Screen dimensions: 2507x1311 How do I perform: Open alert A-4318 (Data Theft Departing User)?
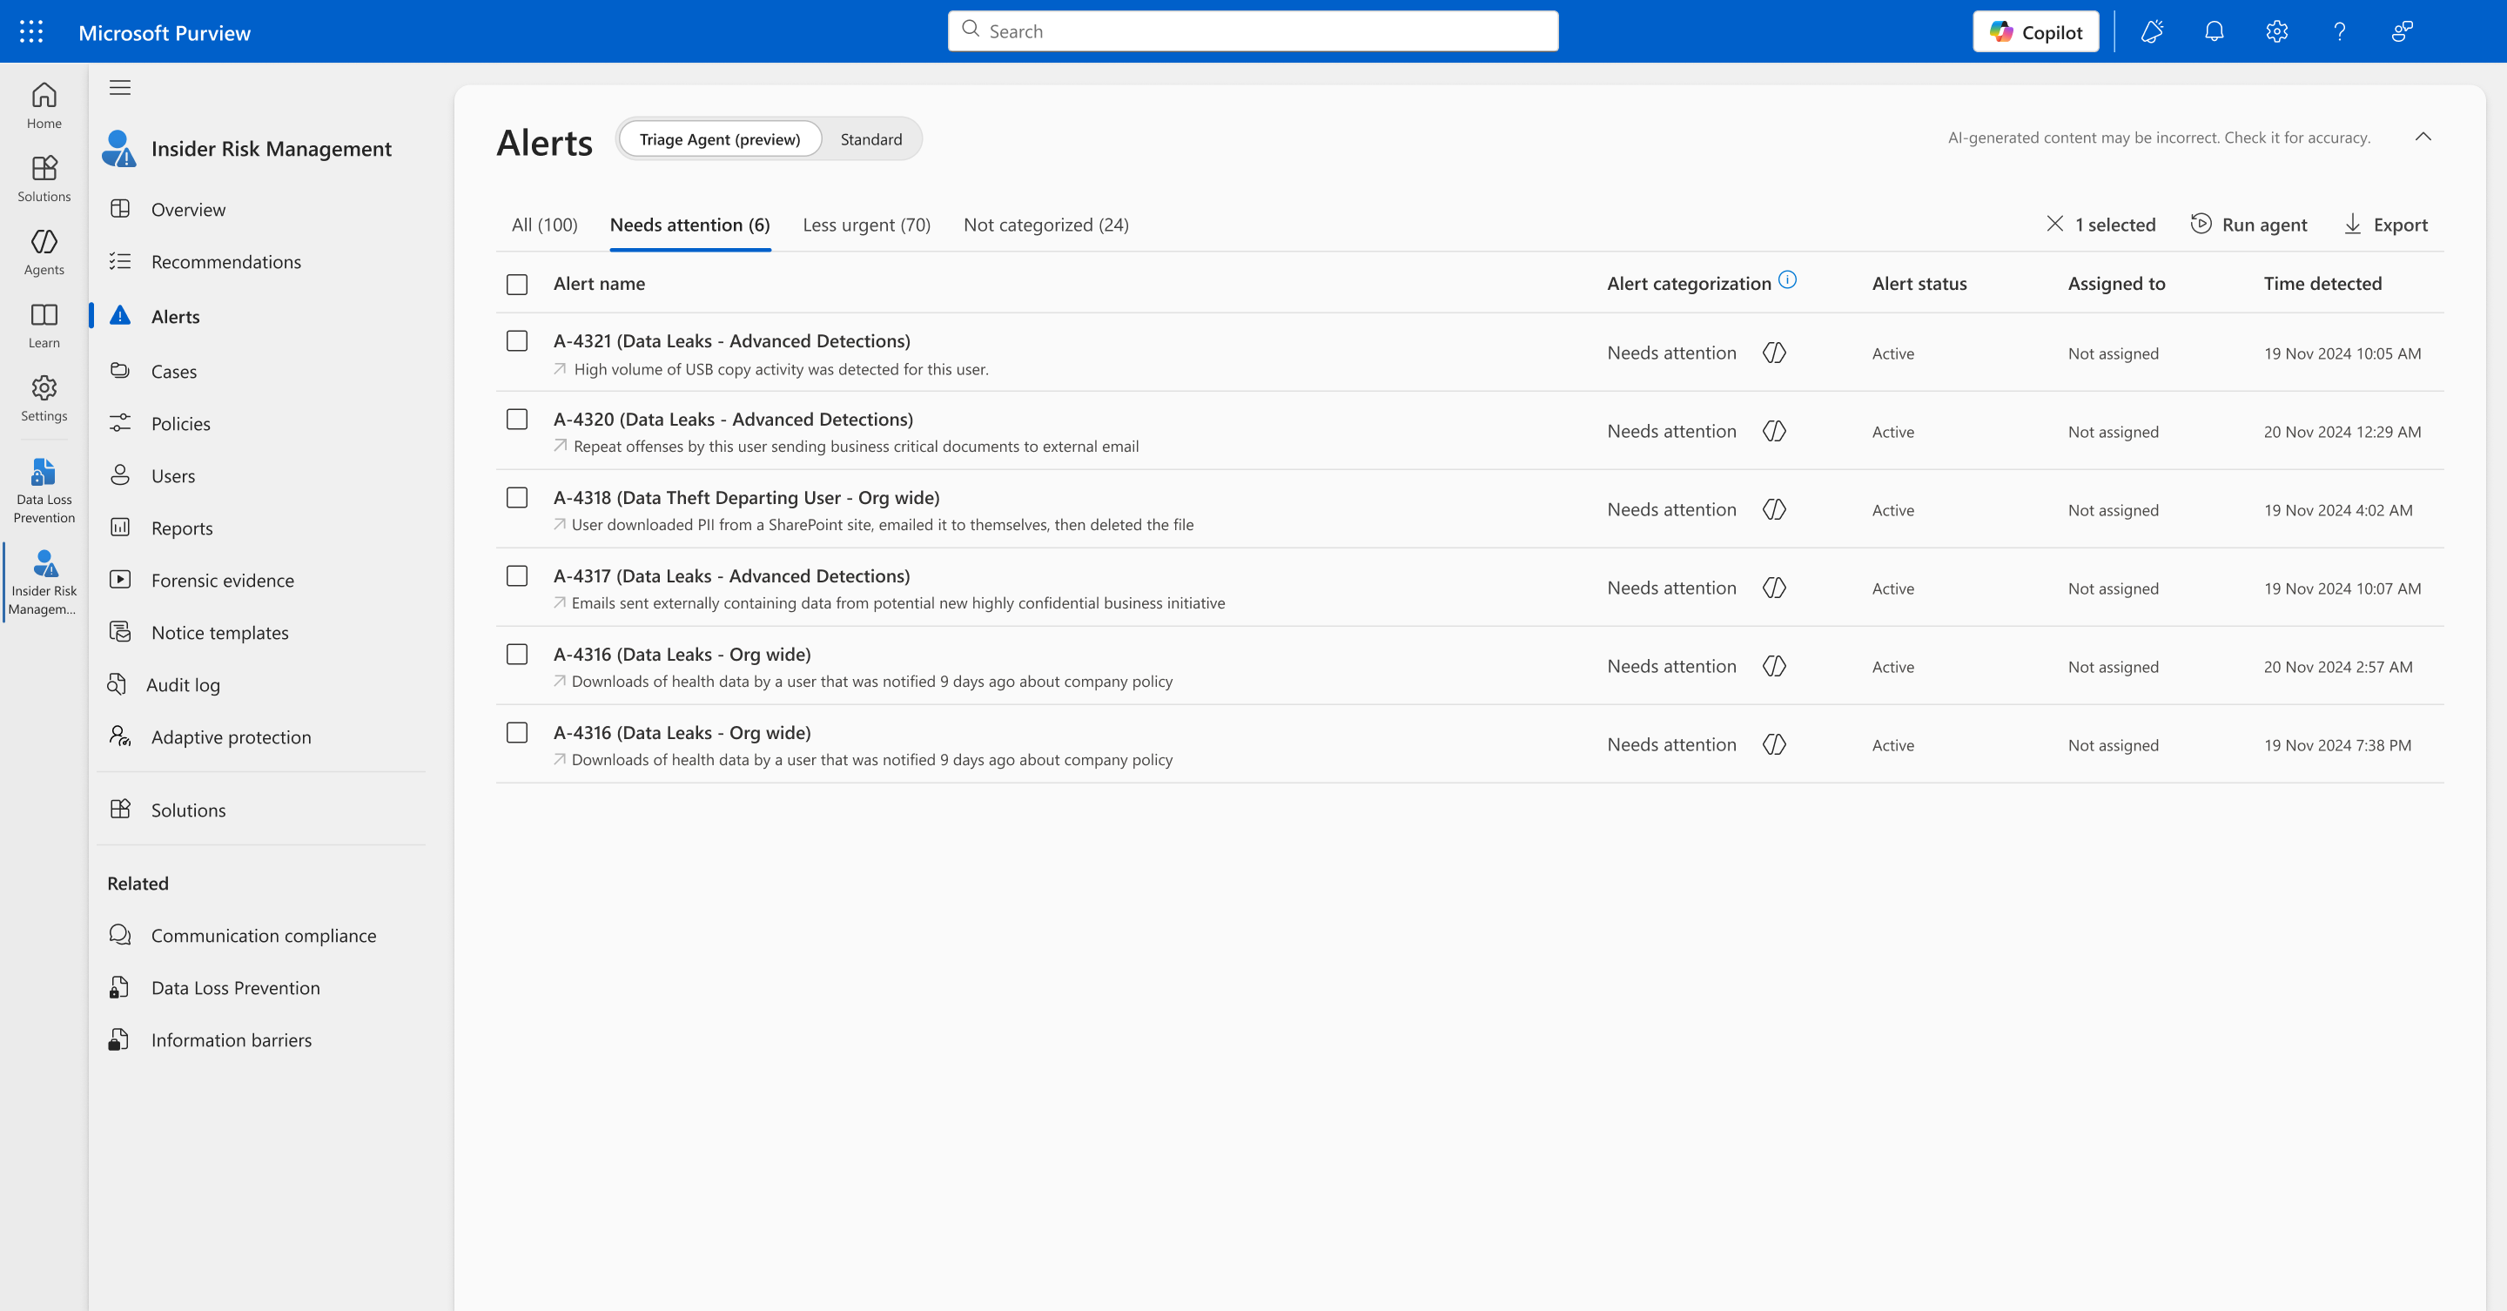(x=747, y=497)
